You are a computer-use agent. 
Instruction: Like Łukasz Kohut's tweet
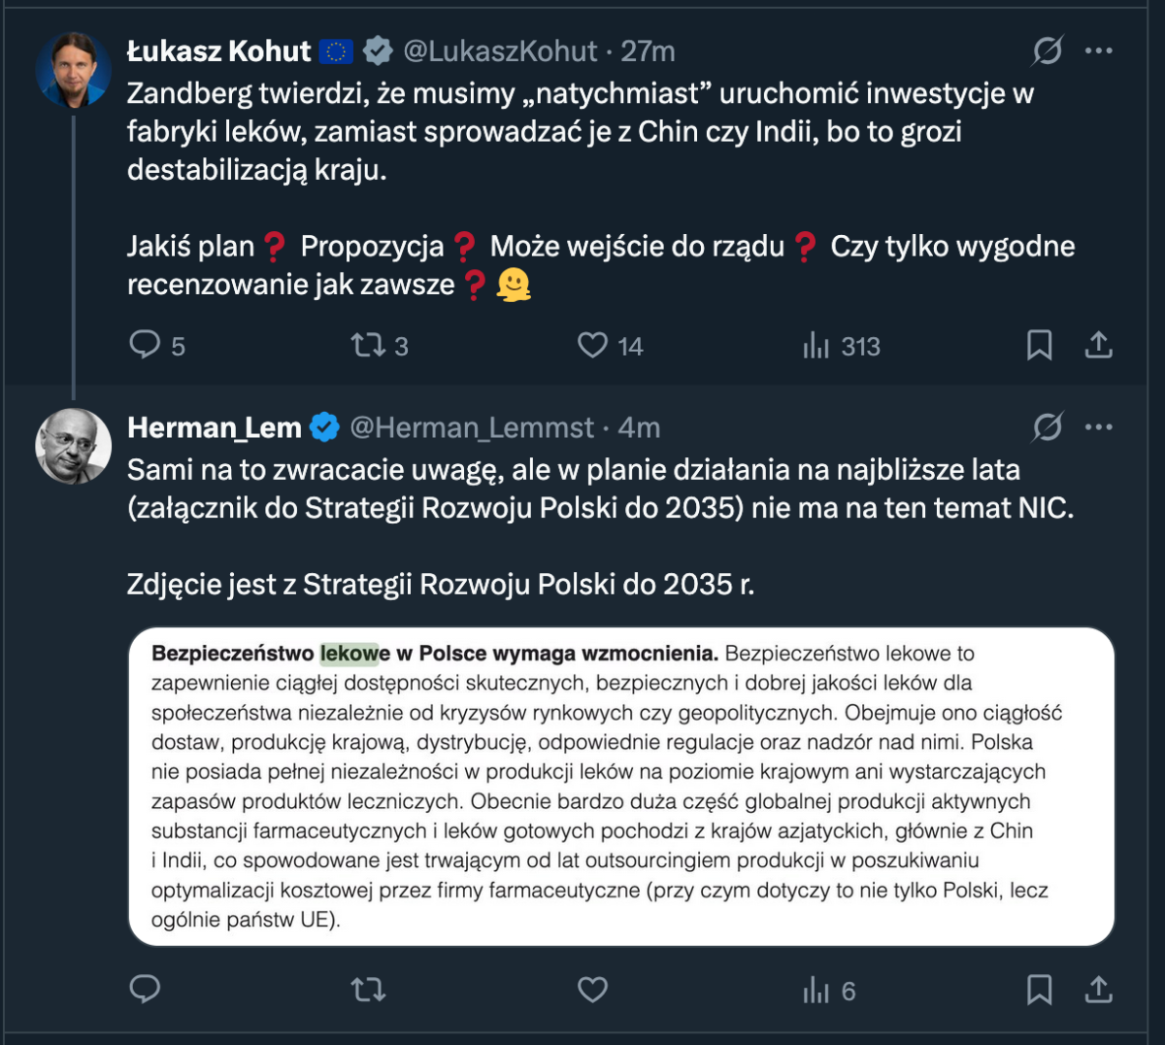click(593, 345)
